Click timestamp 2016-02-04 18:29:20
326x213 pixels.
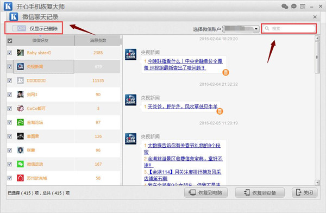click(x=218, y=39)
